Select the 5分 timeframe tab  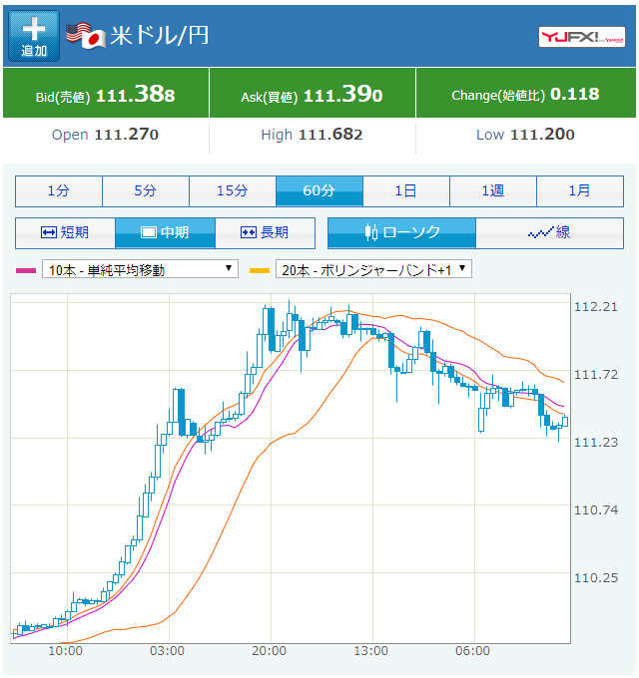pyautogui.click(x=145, y=190)
